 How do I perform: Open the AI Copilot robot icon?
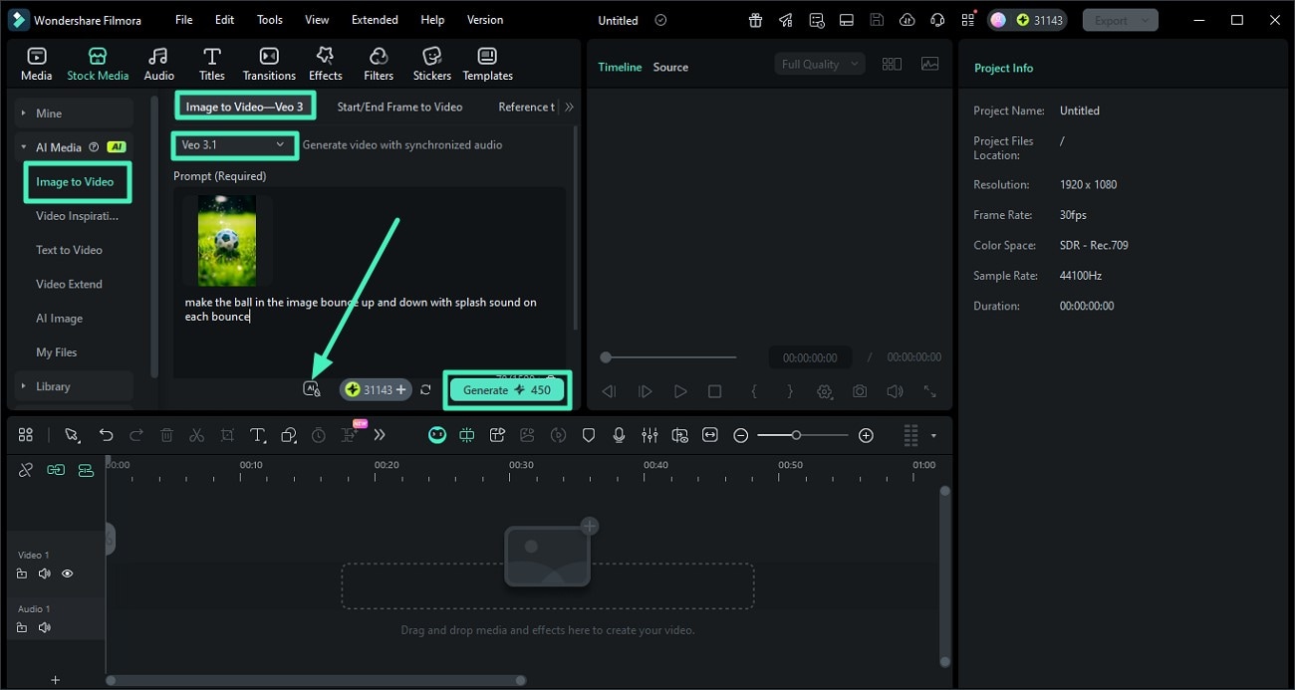pyautogui.click(x=437, y=435)
